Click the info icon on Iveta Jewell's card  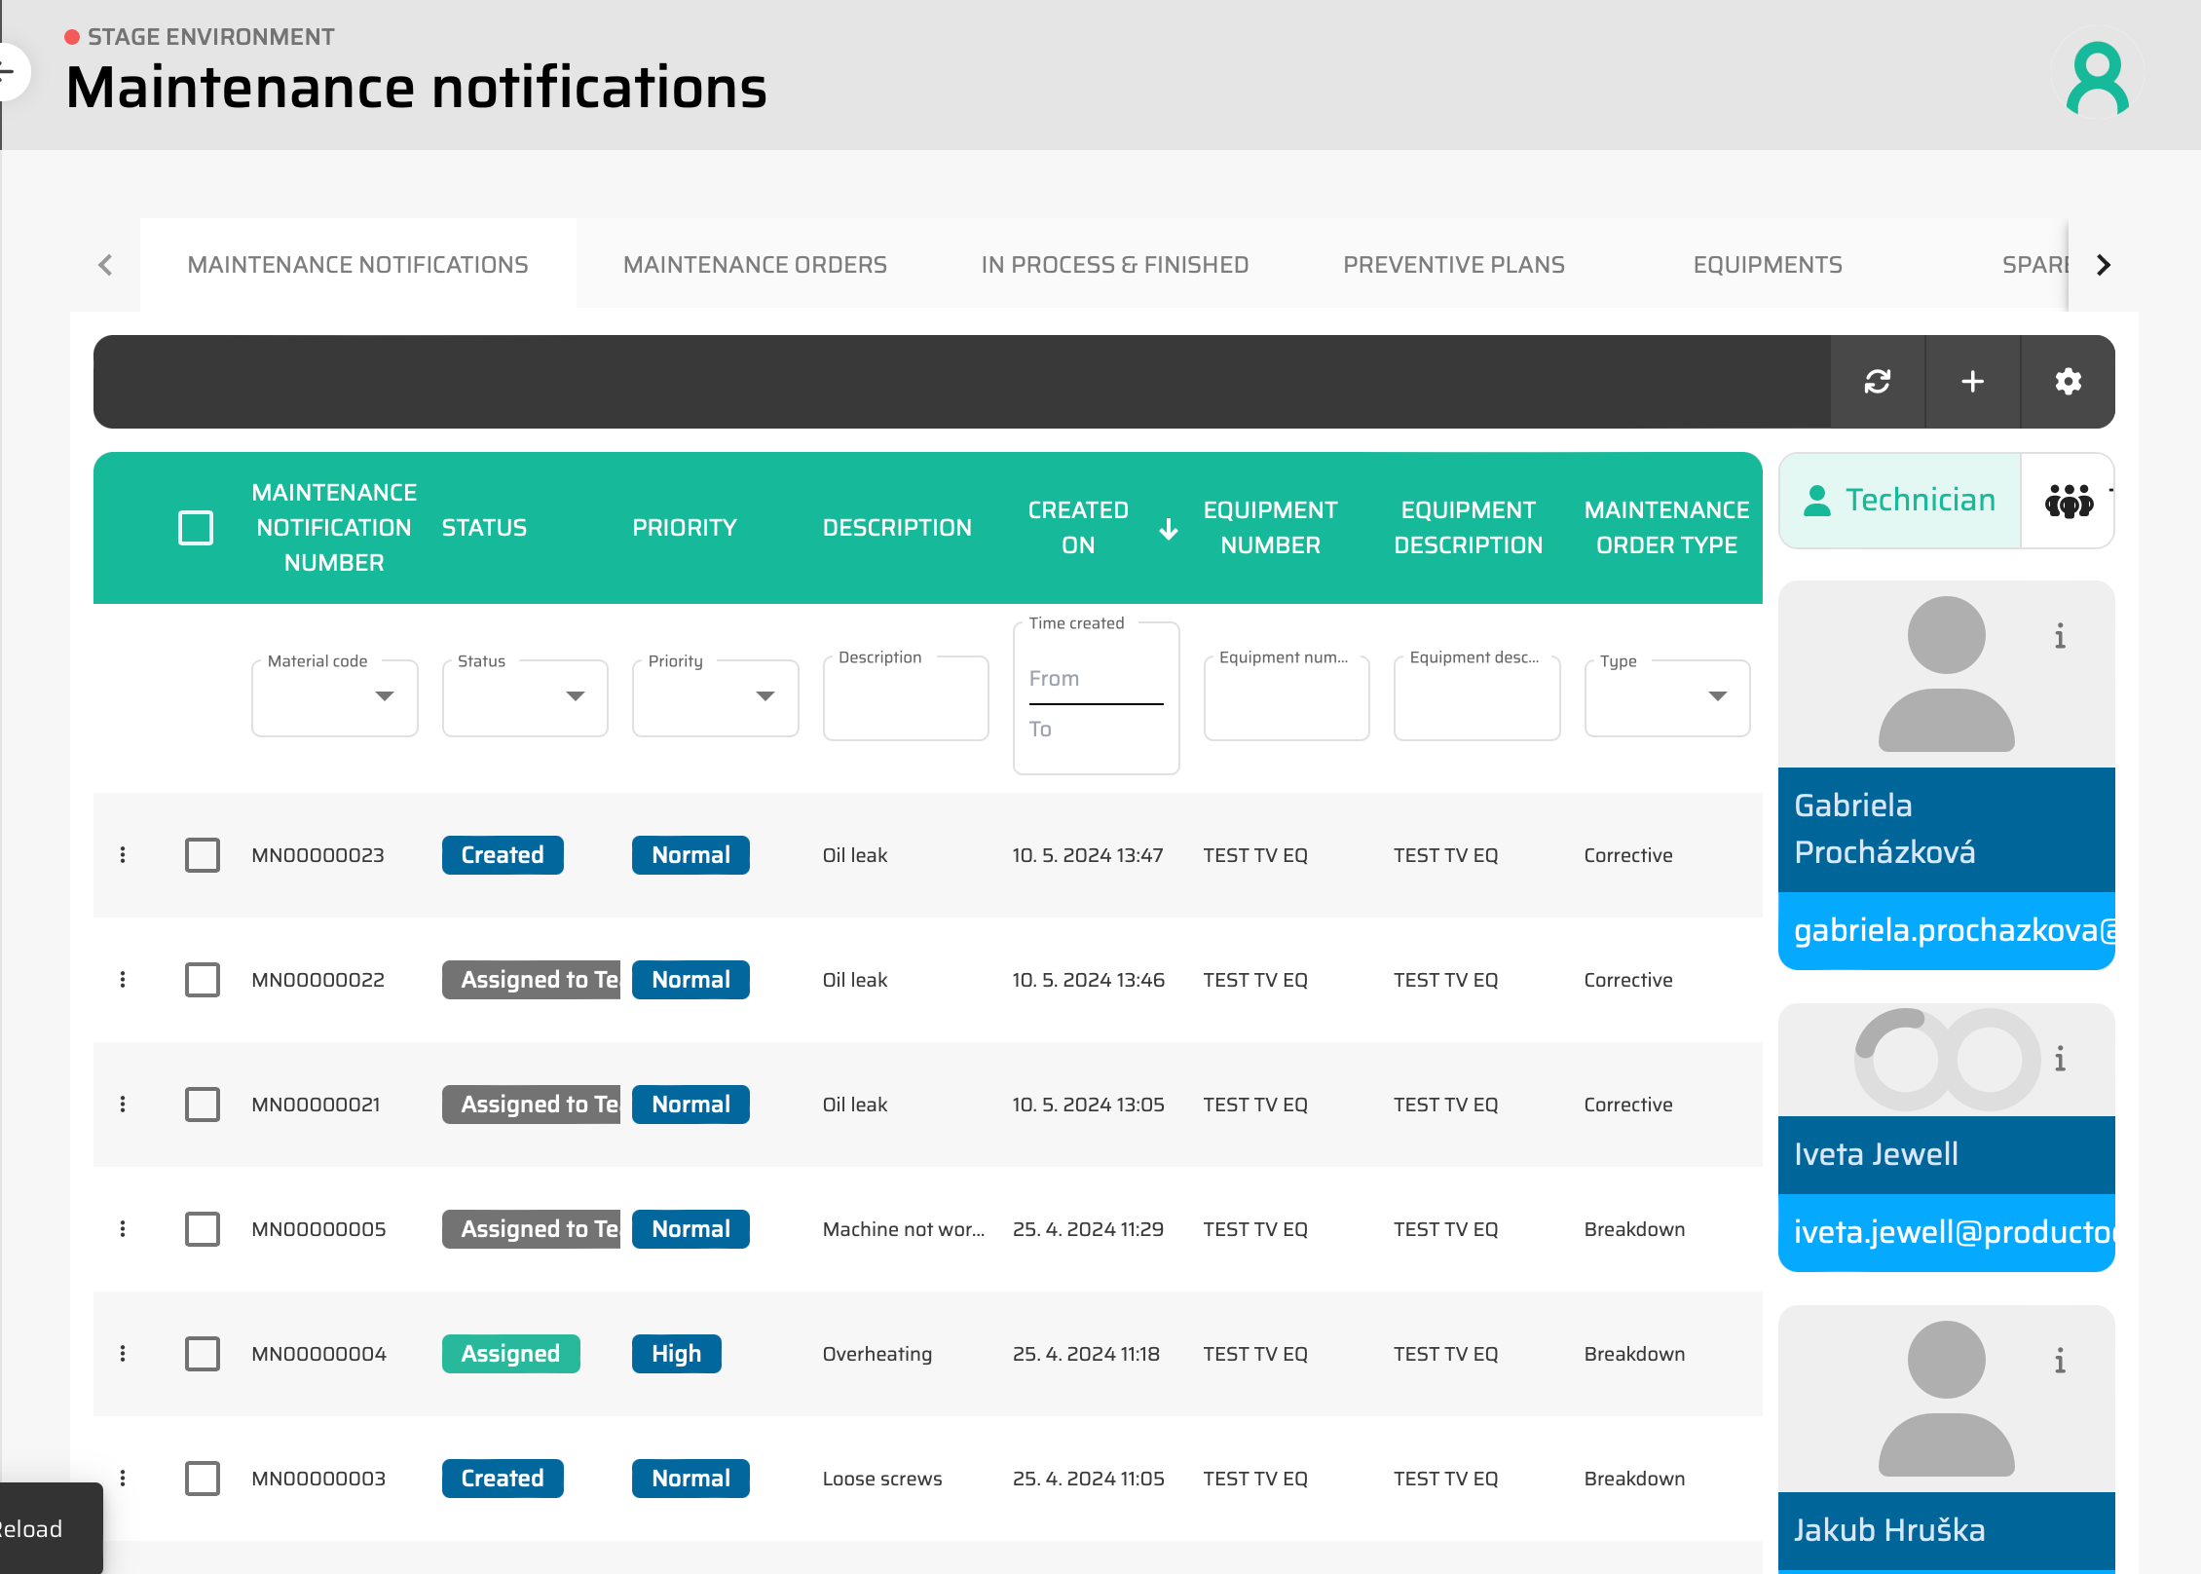2060,1059
